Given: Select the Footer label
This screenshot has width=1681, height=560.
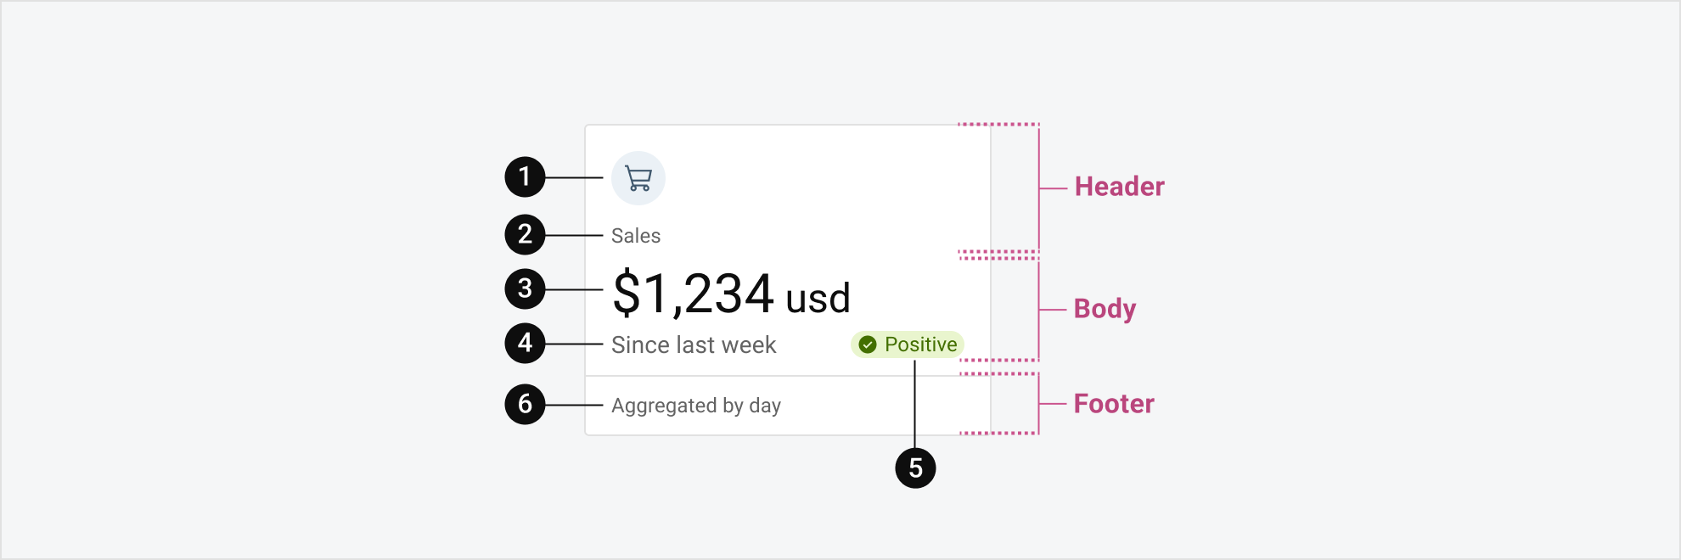Looking at the screenshot, I should [x=1113, y=404].
